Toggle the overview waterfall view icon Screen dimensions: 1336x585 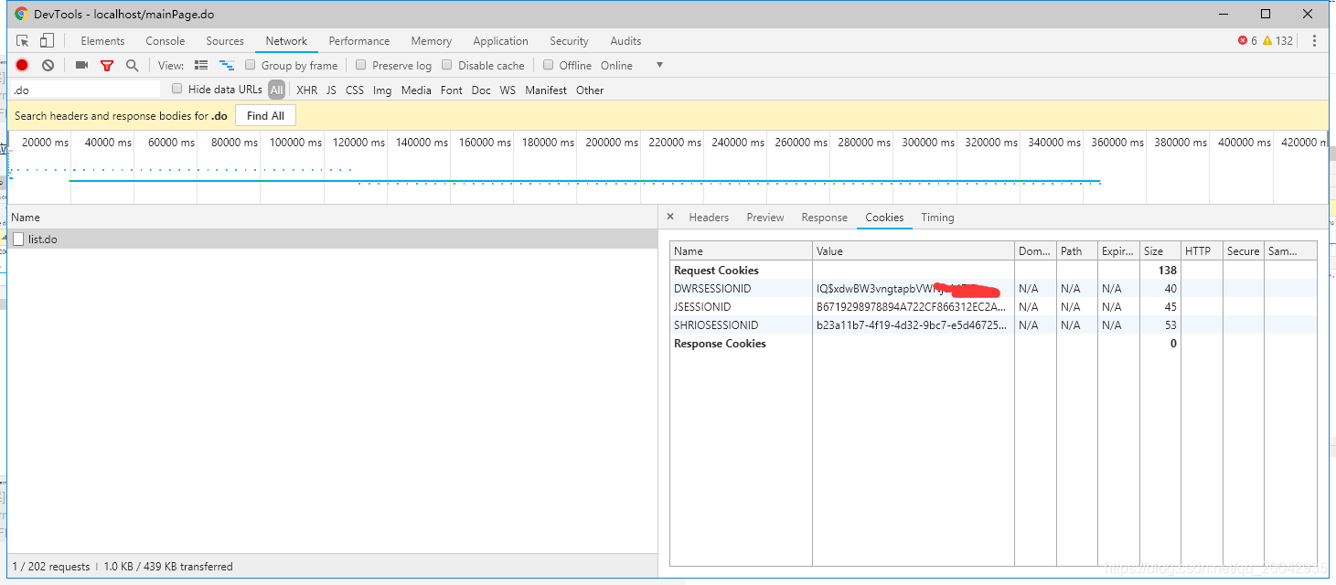click(x=227, y=66)
